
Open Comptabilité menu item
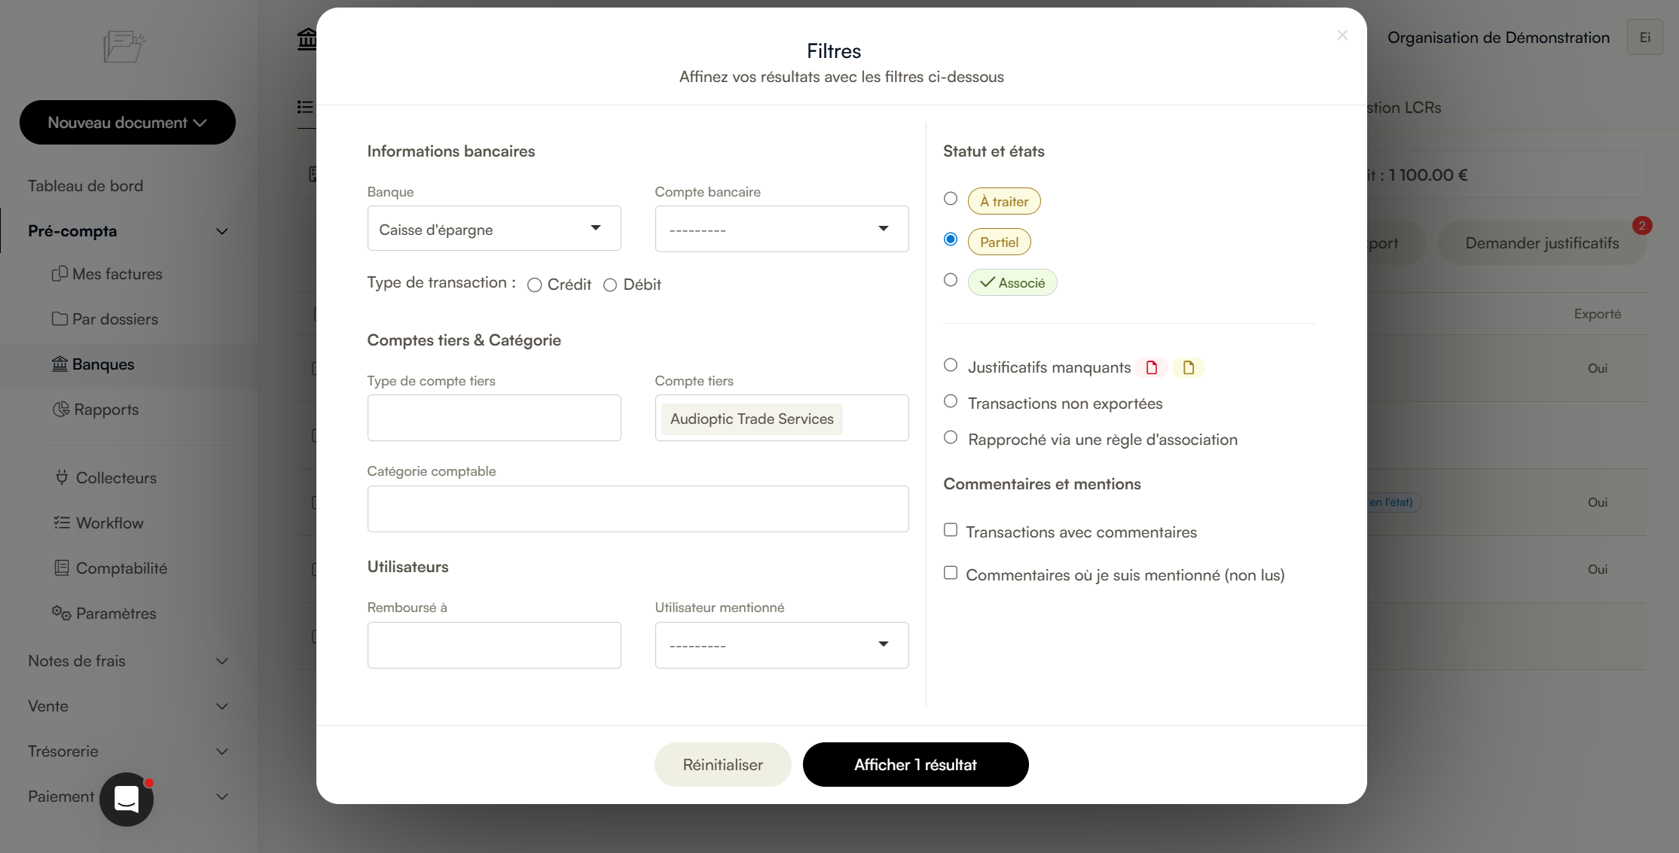(121, 568)
